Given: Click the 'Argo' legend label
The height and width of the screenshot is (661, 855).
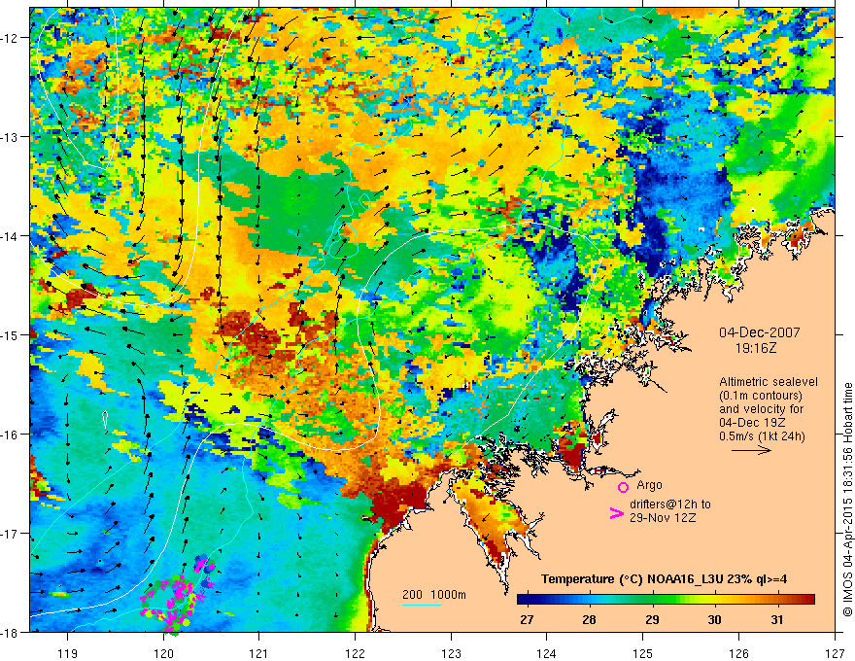Looking at the screenshot, I should [649, 485].
